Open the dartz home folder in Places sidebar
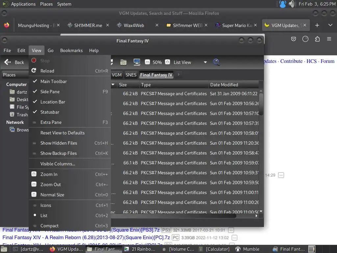The width and height of the screenshot is (337, 253). [x=18, y=92]
